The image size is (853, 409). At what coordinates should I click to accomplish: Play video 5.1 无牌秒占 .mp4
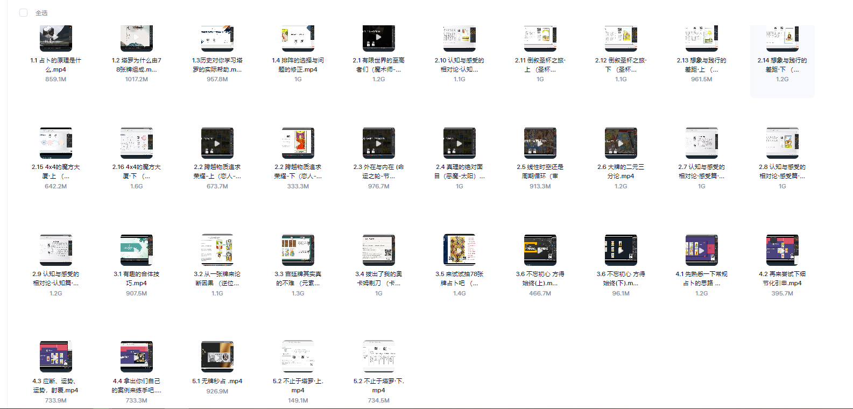(x=217, y=356)
